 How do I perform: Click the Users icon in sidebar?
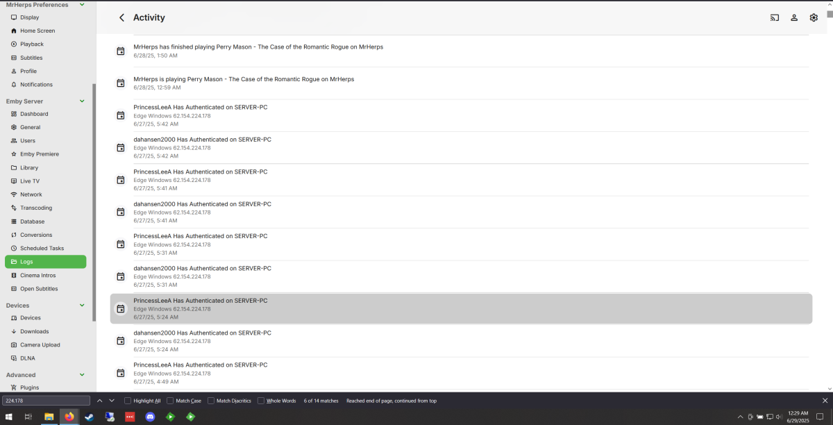coord(14,141)
